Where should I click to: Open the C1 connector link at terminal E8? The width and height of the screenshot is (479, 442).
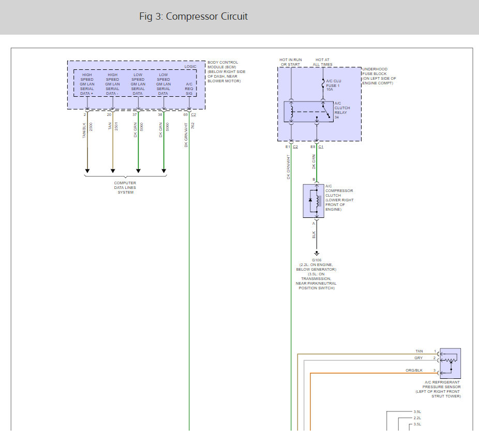(x=320, y=146)
